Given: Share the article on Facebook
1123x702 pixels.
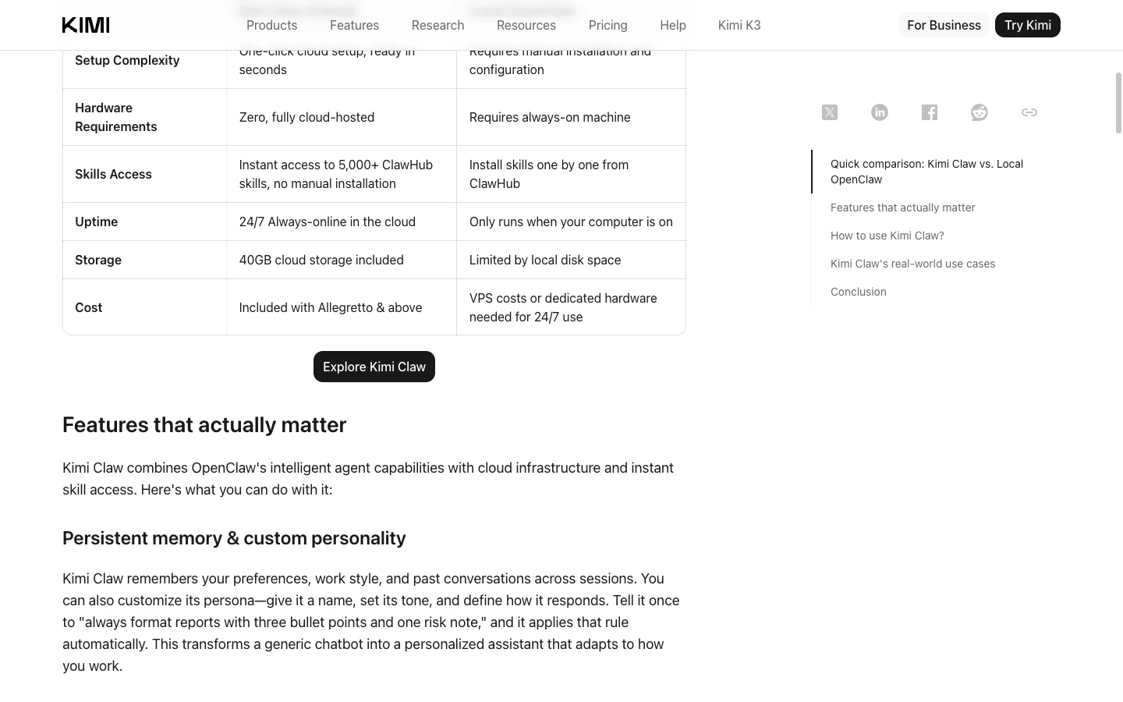Looking at the screenshot, I should tap(930, 112).
